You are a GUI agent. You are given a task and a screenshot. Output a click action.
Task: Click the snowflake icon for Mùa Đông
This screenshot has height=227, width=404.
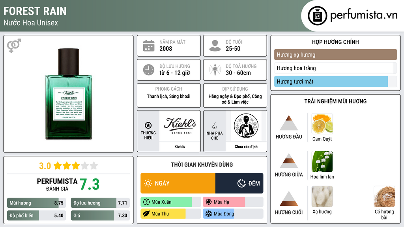209,214
